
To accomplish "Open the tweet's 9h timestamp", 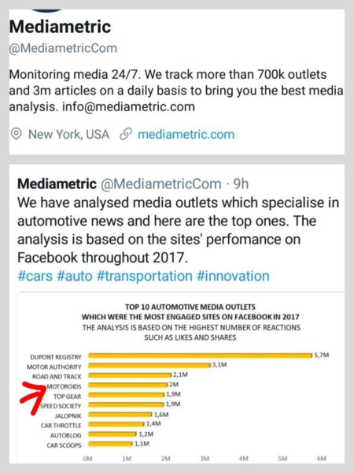I will (x=242, y=184).
